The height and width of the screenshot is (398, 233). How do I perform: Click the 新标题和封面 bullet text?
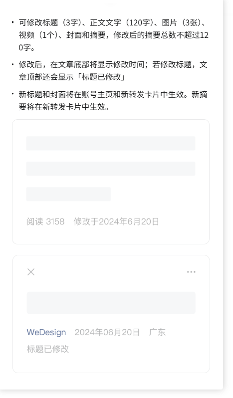[42, 94]
